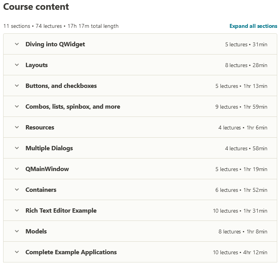Toggle the Multiple Dialogs chevron arrow

[x=17, y=148]
